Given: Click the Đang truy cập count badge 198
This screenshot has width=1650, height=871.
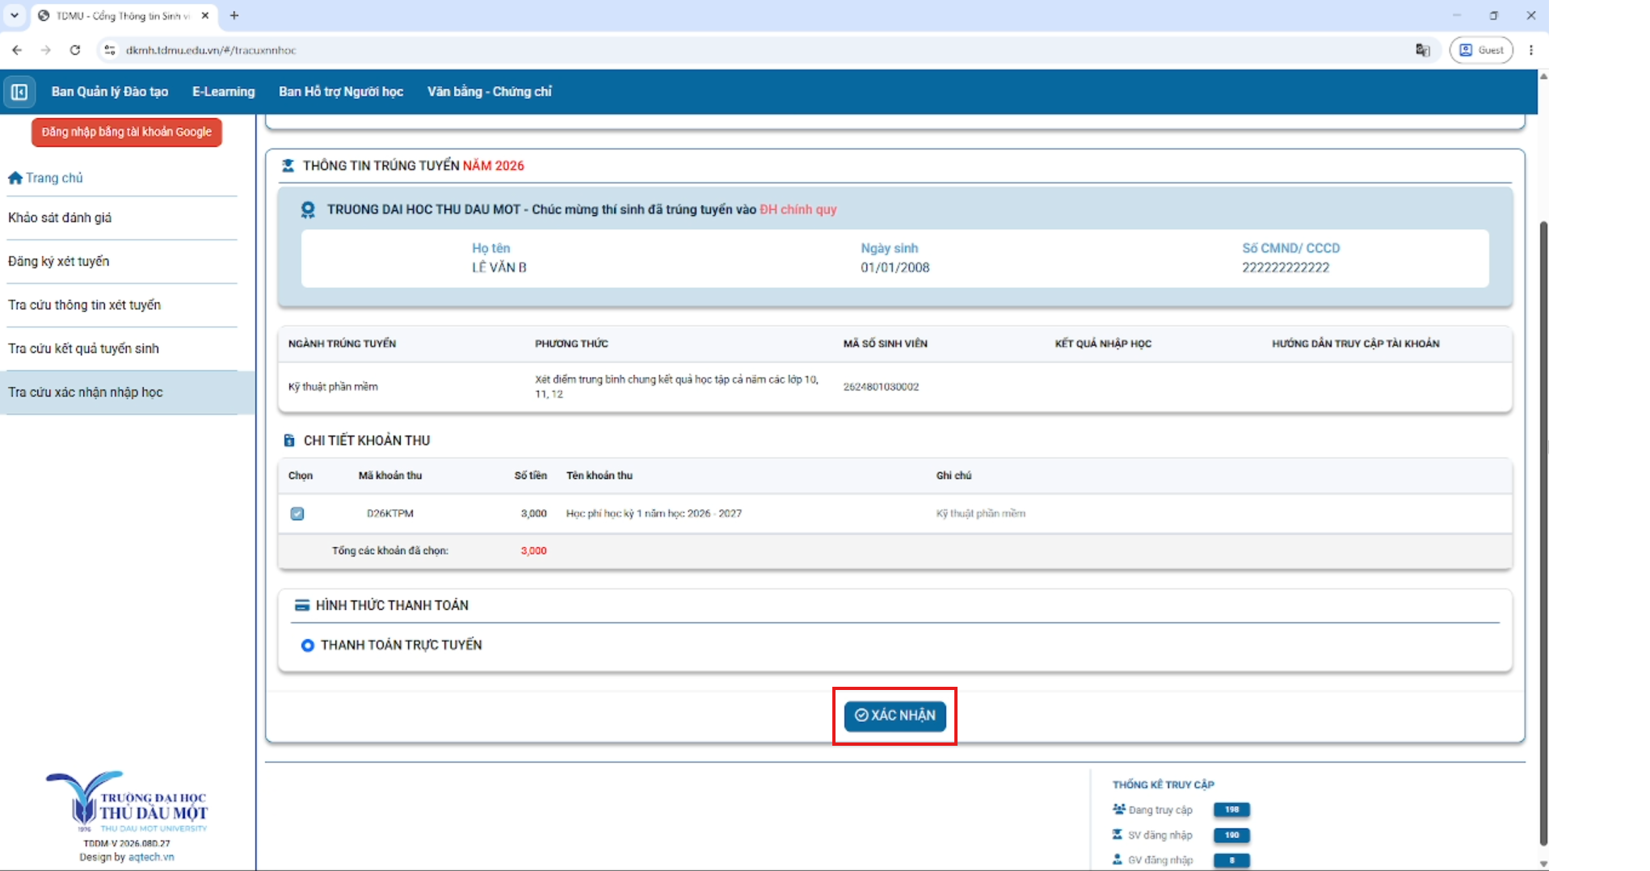Looking at the screenshot, I should (x=1231, y=810).
